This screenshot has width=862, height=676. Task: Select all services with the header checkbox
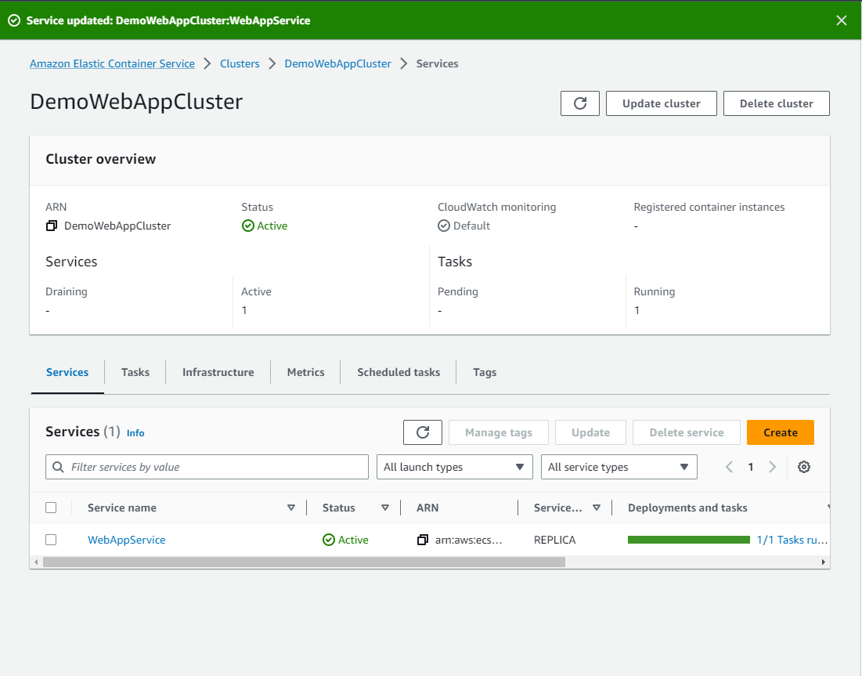click(51, 507)
